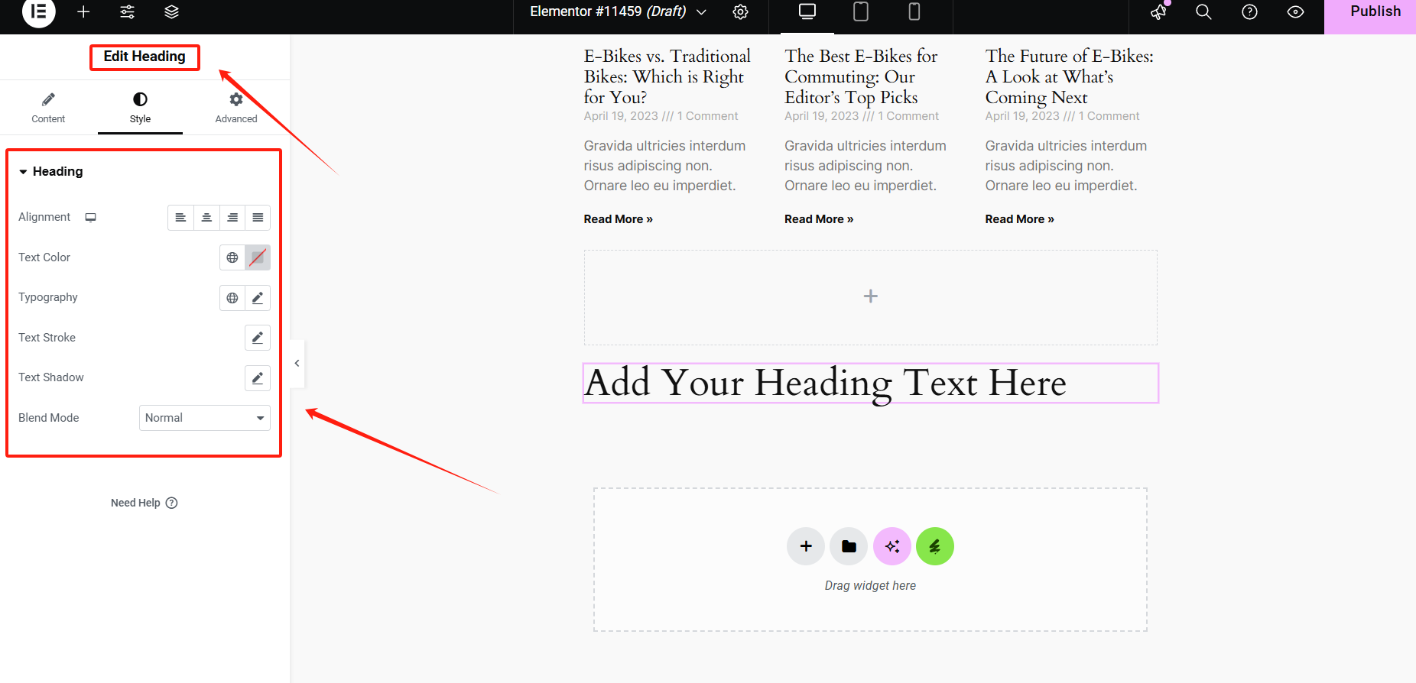
Task: Open the Blend Mode dropdown
Action: pos(204,418)
